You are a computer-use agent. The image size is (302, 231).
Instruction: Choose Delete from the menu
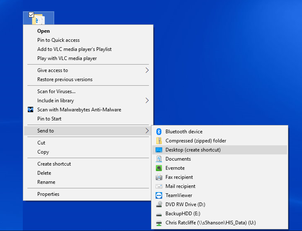click(x=88, y=173)
